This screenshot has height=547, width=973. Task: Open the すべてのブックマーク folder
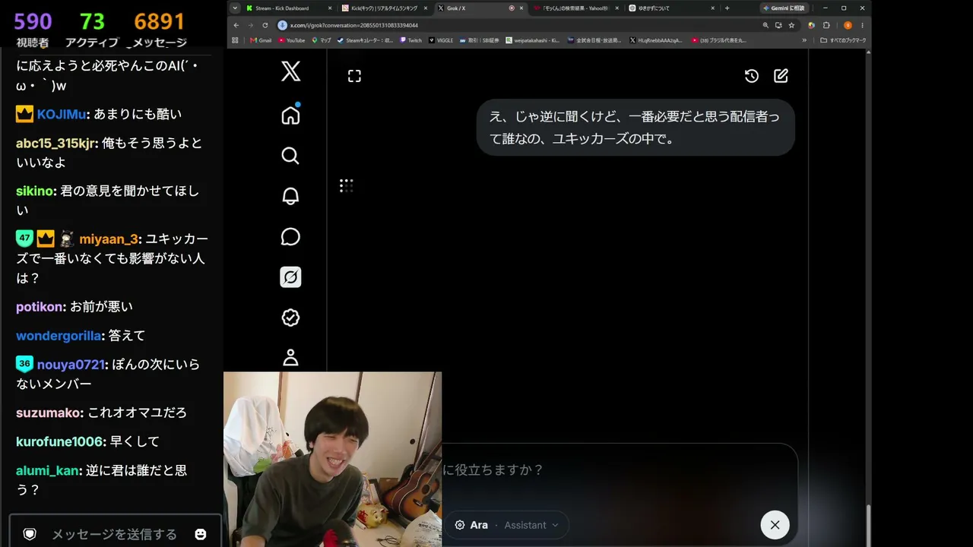843,40
